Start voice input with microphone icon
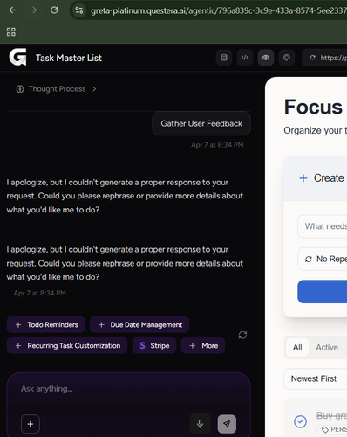Viewport: 347px width, 437px height. coord(200,424)
